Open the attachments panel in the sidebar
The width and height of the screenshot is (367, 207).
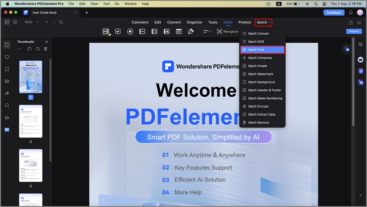click(7, 93)
